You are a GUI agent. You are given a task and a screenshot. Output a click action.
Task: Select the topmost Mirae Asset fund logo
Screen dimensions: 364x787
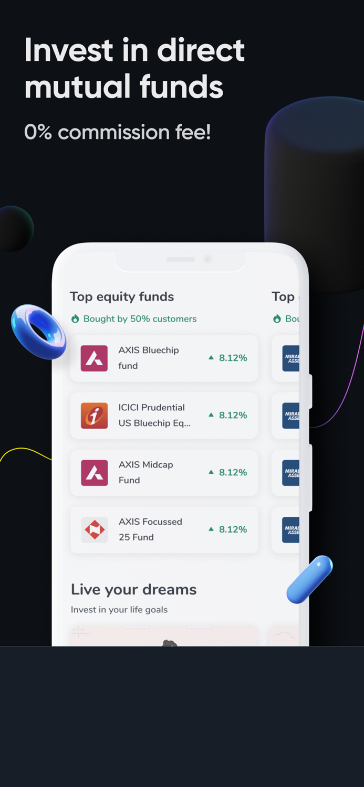[x=290, y=358]
